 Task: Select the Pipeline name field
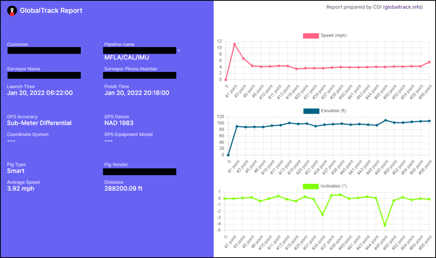click(140, 50)
